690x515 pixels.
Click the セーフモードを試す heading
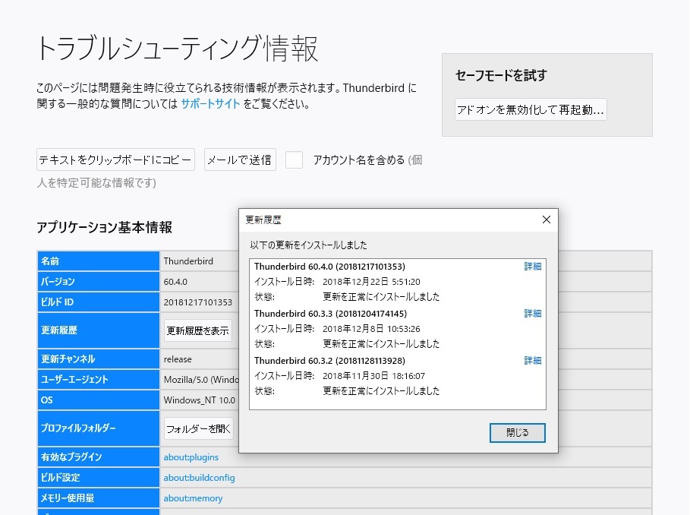point(501,75)
